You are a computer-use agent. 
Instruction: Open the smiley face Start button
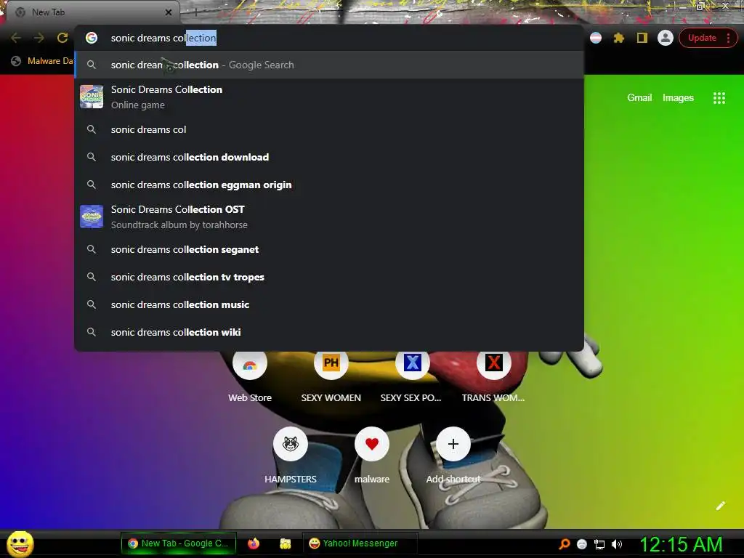tap(20, 543)
